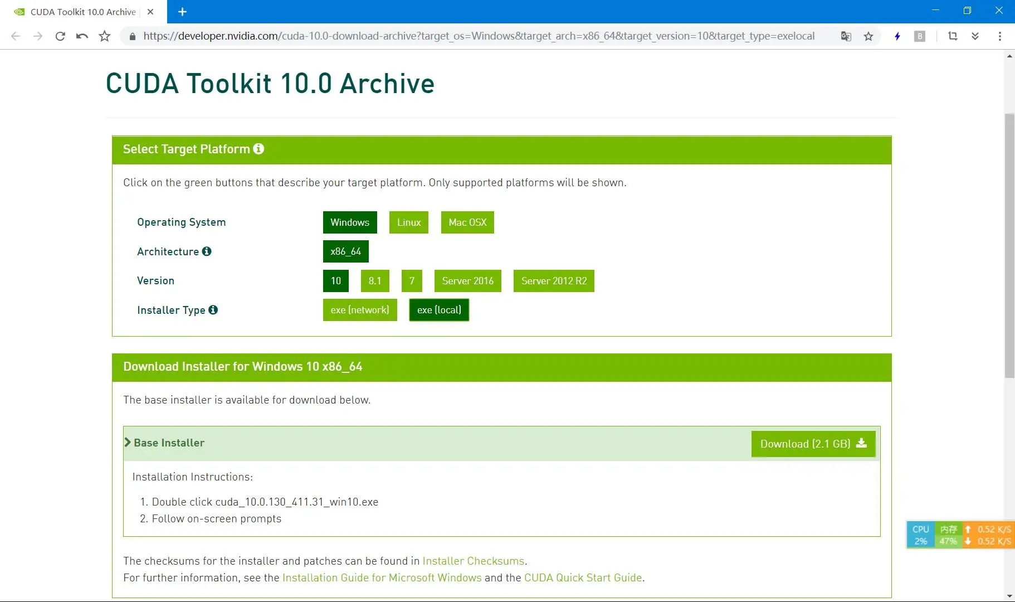The image size is (1015, 602).
Task: Click the padlock site security icon
Action: (x=132, y=36)
